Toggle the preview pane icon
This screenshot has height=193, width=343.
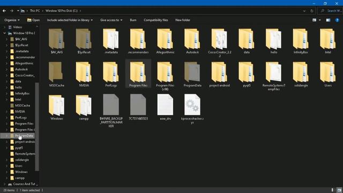click(x=328, y=20)
